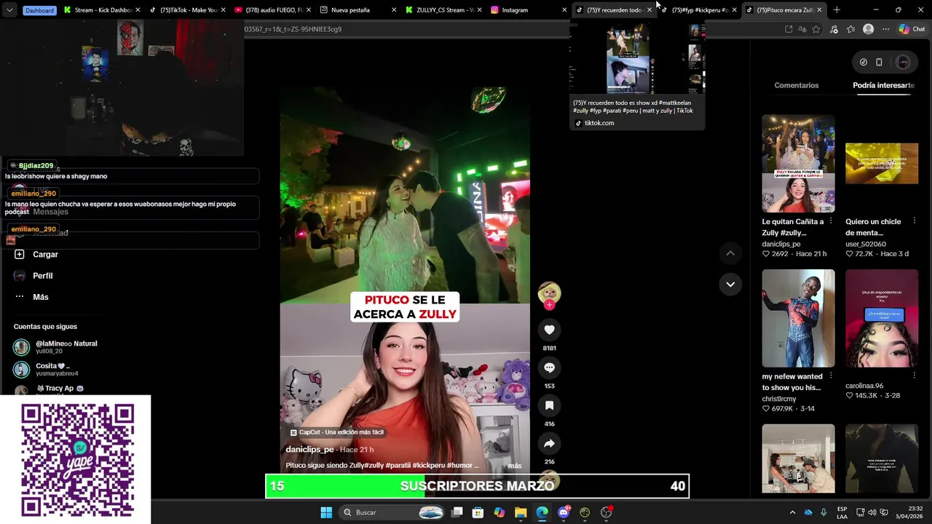This screenshot has width=932, height=524.
Task: Save the video with the bookmark icon
Action: (549, 405)
